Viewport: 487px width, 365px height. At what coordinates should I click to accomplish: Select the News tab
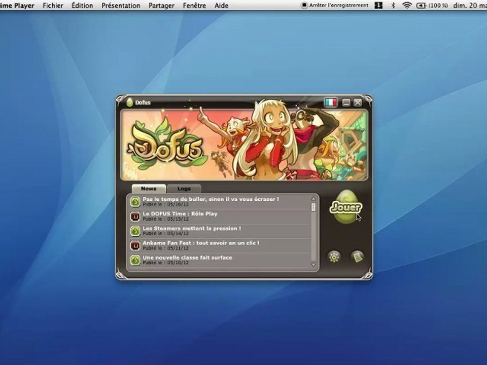point(149,189)
